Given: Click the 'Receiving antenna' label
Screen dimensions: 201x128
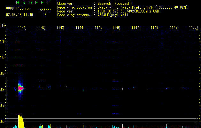Looking at the screenshot, I should (73, 15).
